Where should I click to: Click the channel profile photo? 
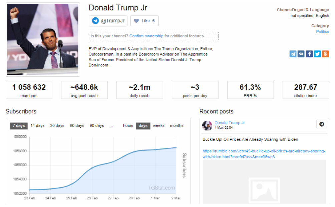pyautogui.click(x=43, y=39)
